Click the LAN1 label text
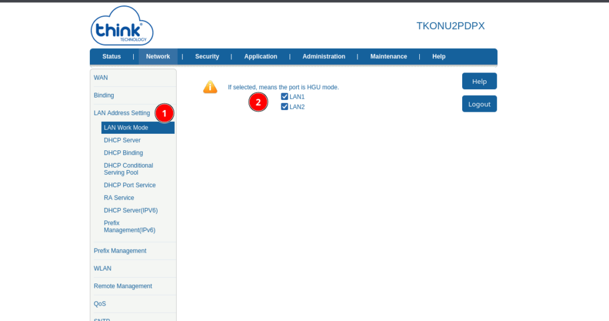The width and height of the screenshot is (609, 321). [297, 97]
